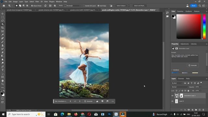The height and width of the screenshot is (117, 208).
Task: Select the Spot Healing Brush tool
Action: (3, 38)
